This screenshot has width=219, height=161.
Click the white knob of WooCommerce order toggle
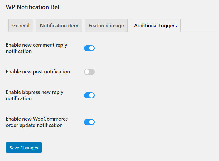[91, 122]
